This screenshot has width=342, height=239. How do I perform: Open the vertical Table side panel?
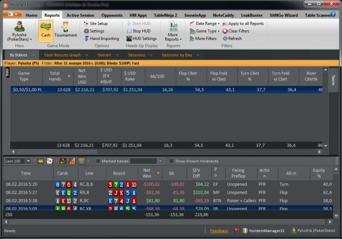pos(333,80)
